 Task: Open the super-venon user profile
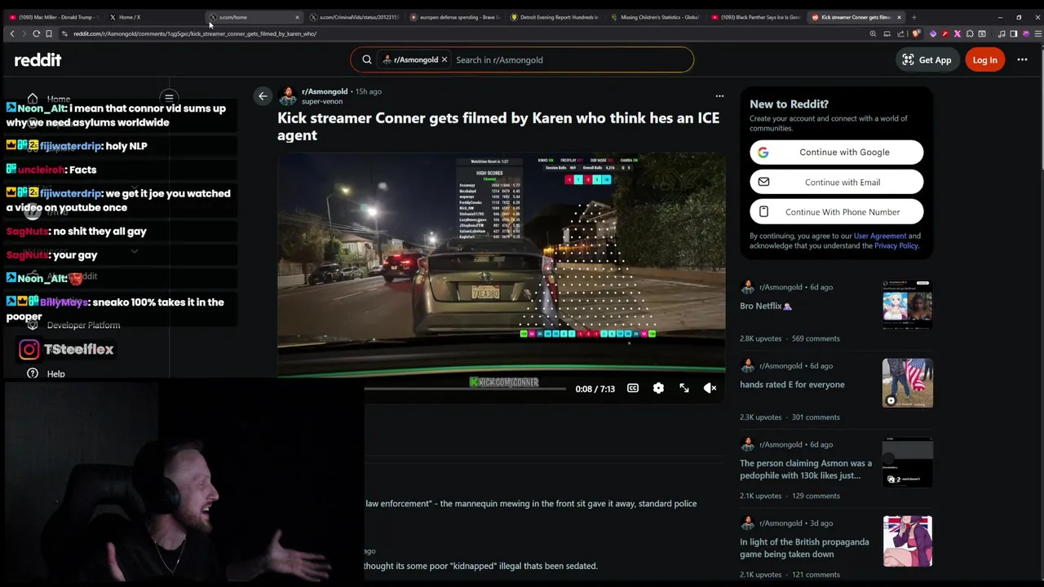[x=322, y=102]
